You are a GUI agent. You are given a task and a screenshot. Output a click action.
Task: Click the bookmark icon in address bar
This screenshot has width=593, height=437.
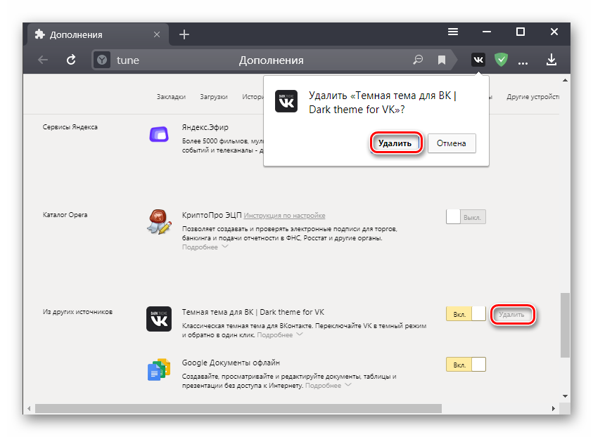pyautogui.click(x=442, y=60)
